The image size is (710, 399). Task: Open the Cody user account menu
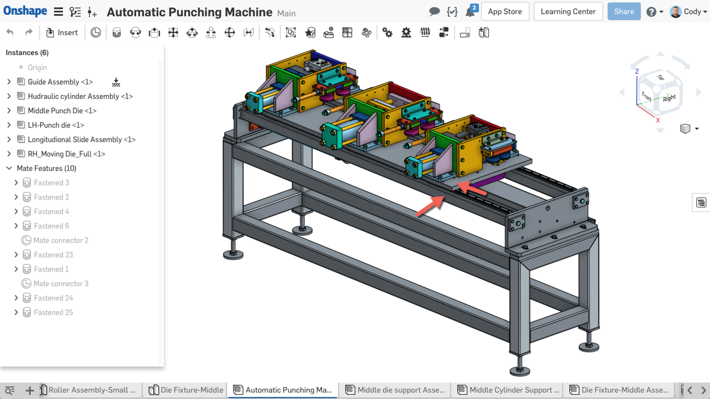click(689, 12)
